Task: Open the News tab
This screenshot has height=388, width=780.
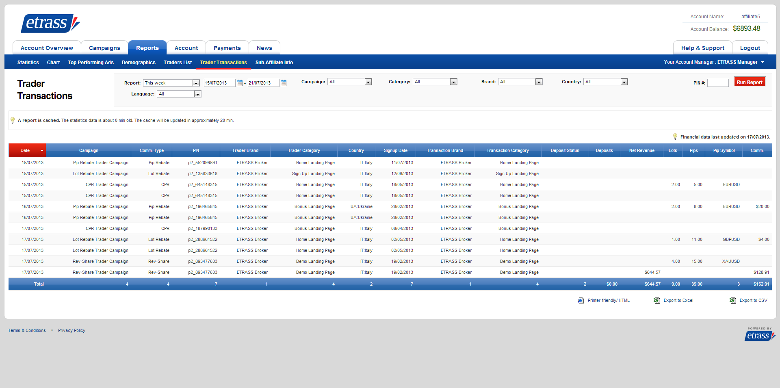Action: point(264,48)
